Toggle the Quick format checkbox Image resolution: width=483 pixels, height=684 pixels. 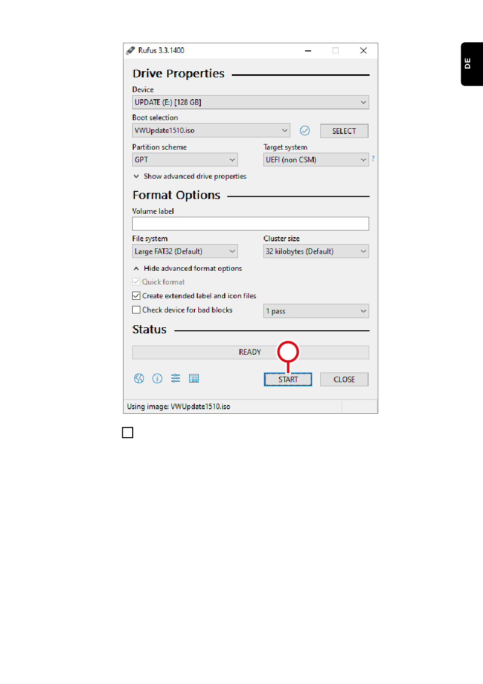(x=136, y=282)
